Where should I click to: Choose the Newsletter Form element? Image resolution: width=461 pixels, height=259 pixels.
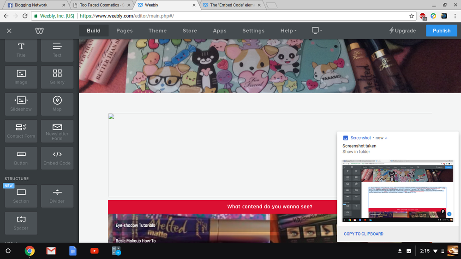(x=57, y=131)
